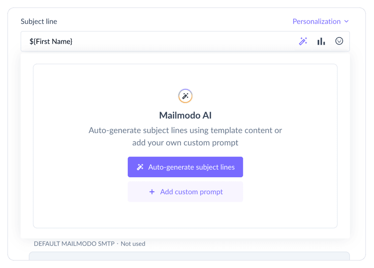This screenshot has height=268, width=374.
Task: Click the DEFAULT MAILMODO SMTP label
Action: click(x=75, y=244)
